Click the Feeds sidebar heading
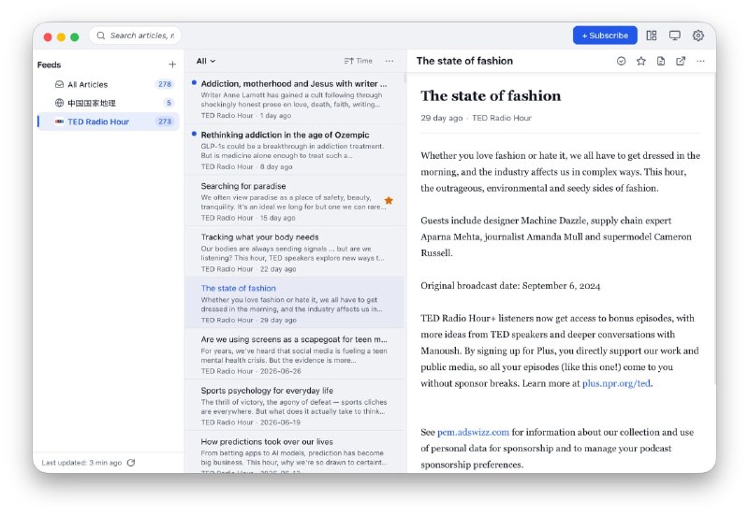 (50, 64)
